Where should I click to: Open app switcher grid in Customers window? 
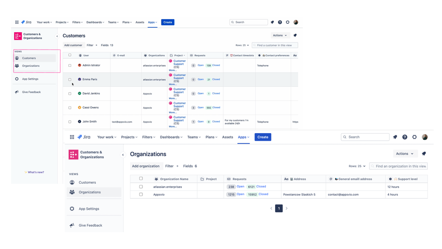[17, 22]
